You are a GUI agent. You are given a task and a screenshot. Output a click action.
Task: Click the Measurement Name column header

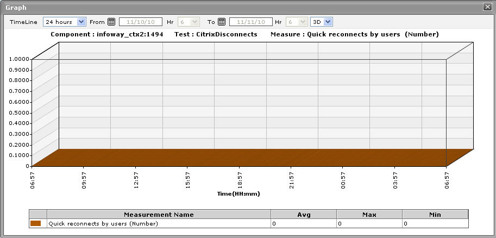pos(159,214)
